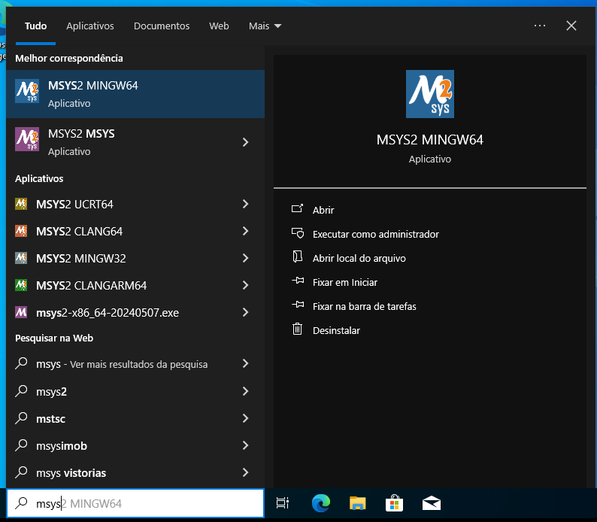Click in the msys search box

click(x=143, y=503)
